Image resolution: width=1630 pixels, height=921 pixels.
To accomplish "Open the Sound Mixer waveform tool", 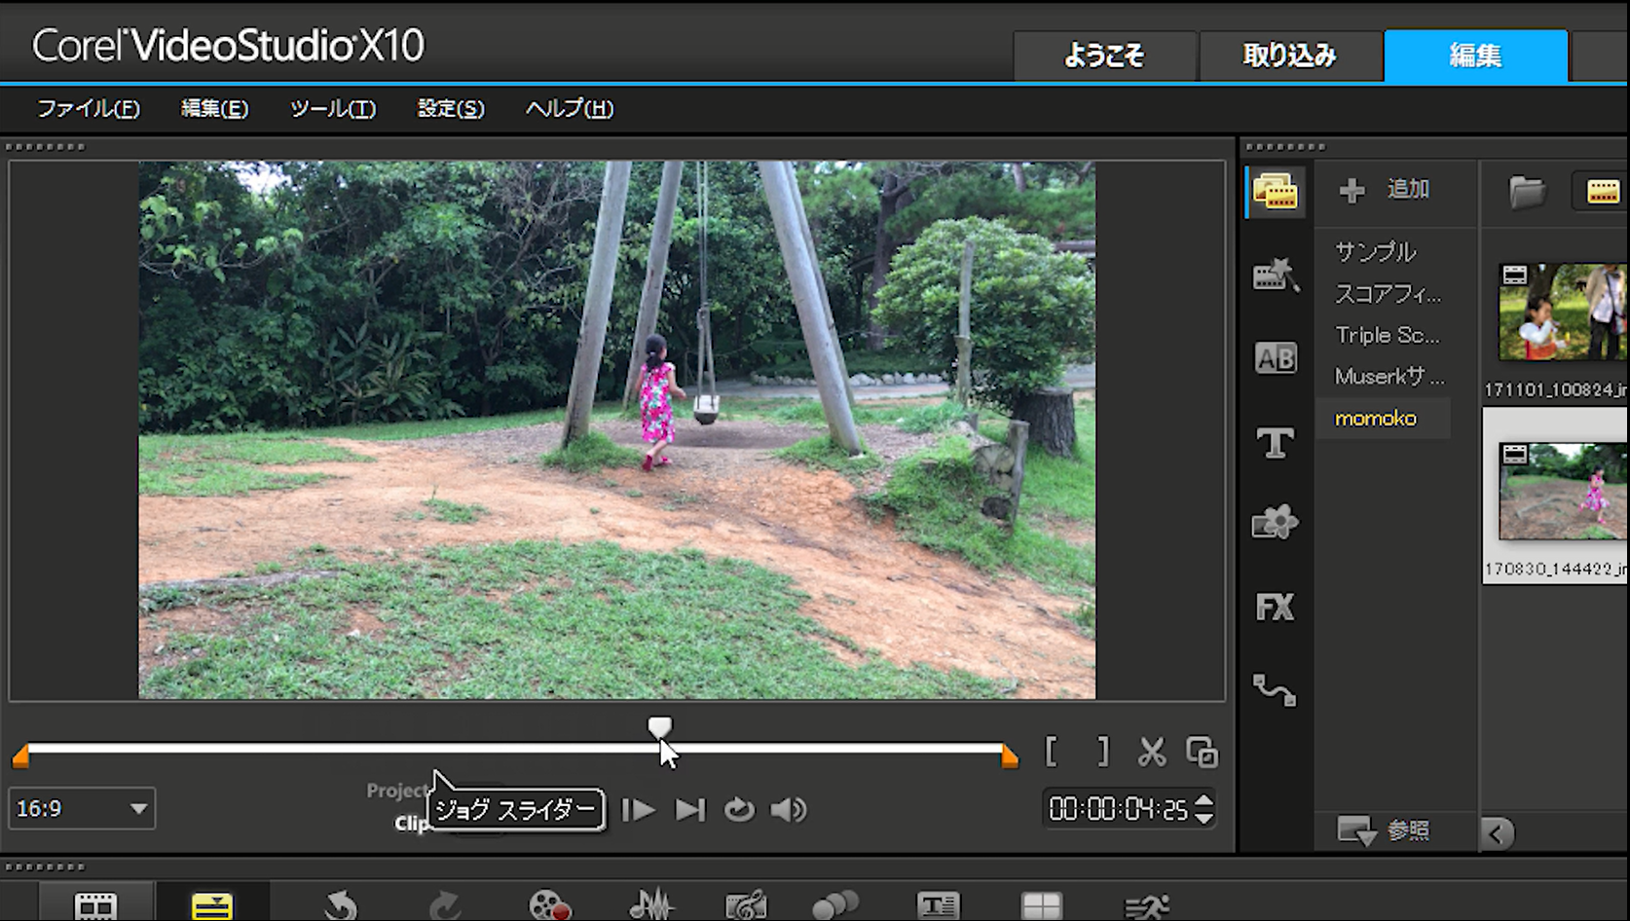I will 650,905.
